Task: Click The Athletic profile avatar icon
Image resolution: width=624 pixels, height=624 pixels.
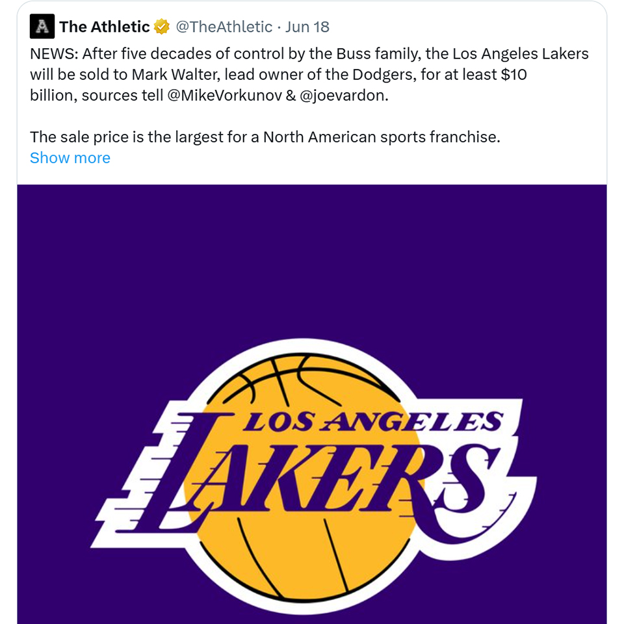Action: 42,27
